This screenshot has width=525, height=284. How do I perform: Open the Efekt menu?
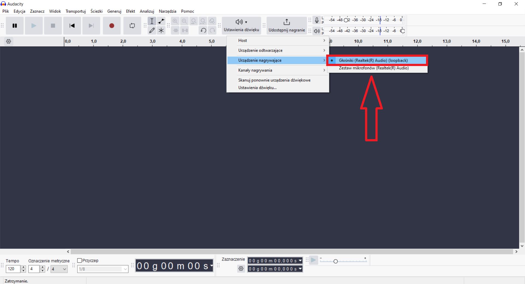click(x=130, y=11)
